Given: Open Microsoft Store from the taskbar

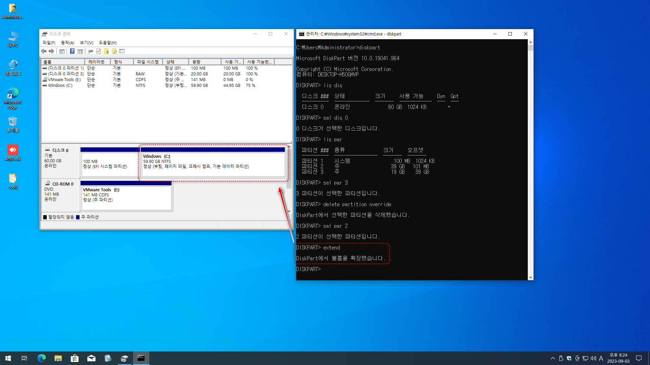Looking at the screenshot, I should pos(74,358).
